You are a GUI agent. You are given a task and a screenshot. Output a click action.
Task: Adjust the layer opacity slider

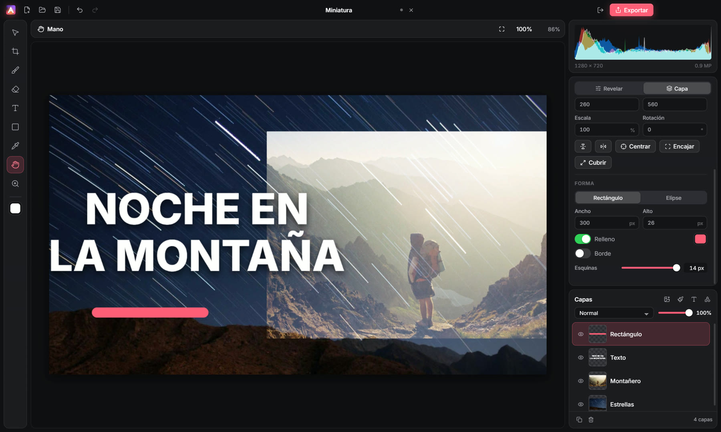(x=675, y=313)
